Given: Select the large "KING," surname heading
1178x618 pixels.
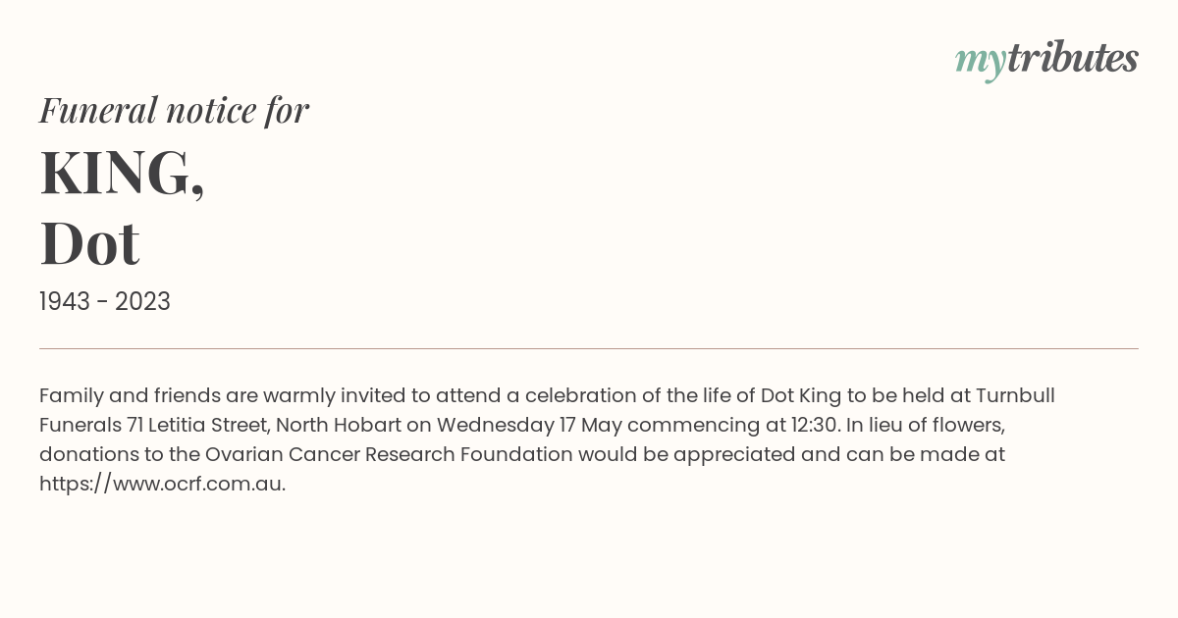Looking at the screenshot, I should click(123, 173).
